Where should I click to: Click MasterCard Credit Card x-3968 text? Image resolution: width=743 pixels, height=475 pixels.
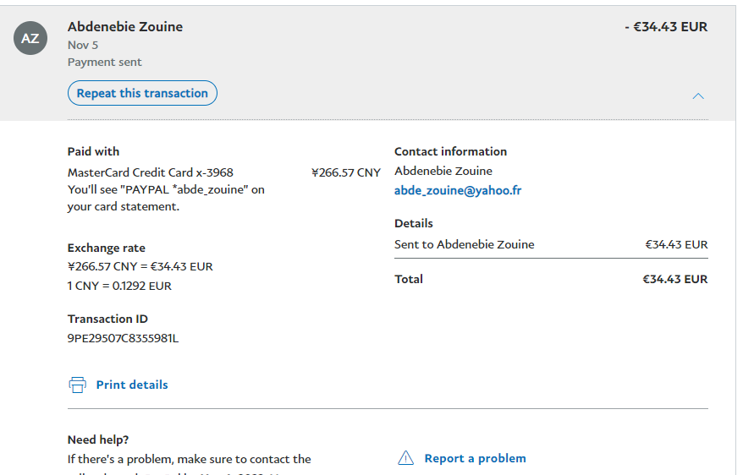click(x=151, y=172)
